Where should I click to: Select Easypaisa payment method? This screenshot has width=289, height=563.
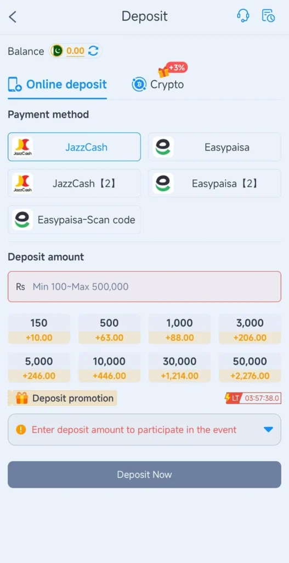point(214,147)
